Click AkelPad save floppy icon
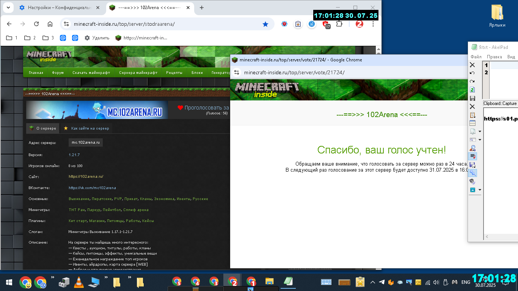The image size is (518, 291). [472, 98]
